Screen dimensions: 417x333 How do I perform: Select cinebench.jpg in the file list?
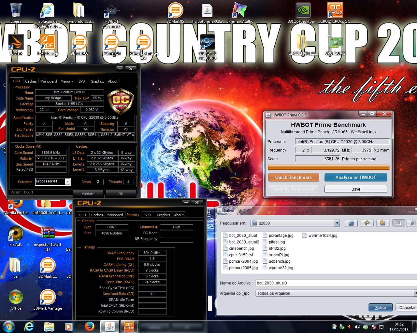[x=238, y=248]
